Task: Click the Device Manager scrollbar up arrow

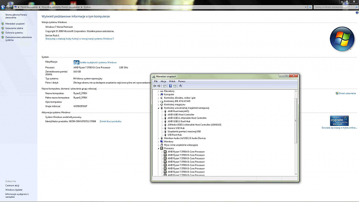Action: (296, 91)
